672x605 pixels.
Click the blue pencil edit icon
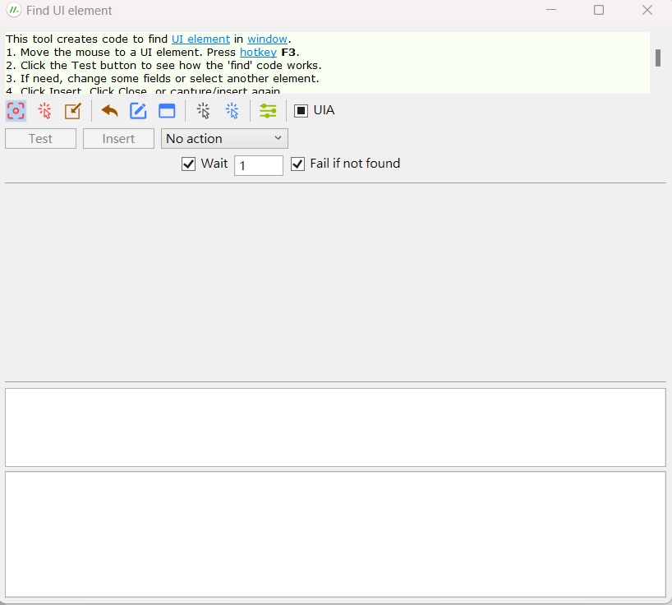click(139, 111)
